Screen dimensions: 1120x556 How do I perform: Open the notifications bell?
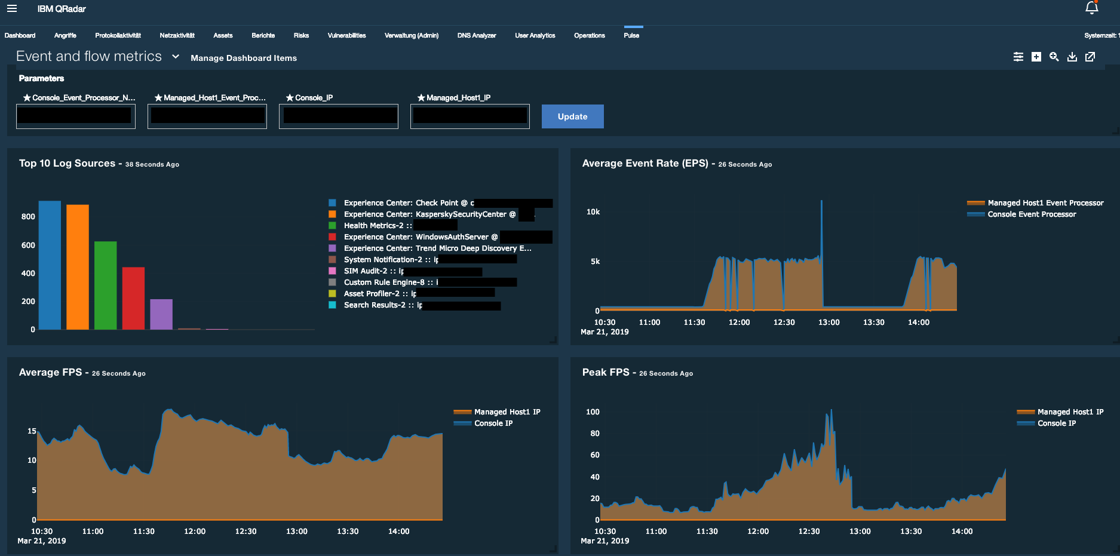[1091, 8]
